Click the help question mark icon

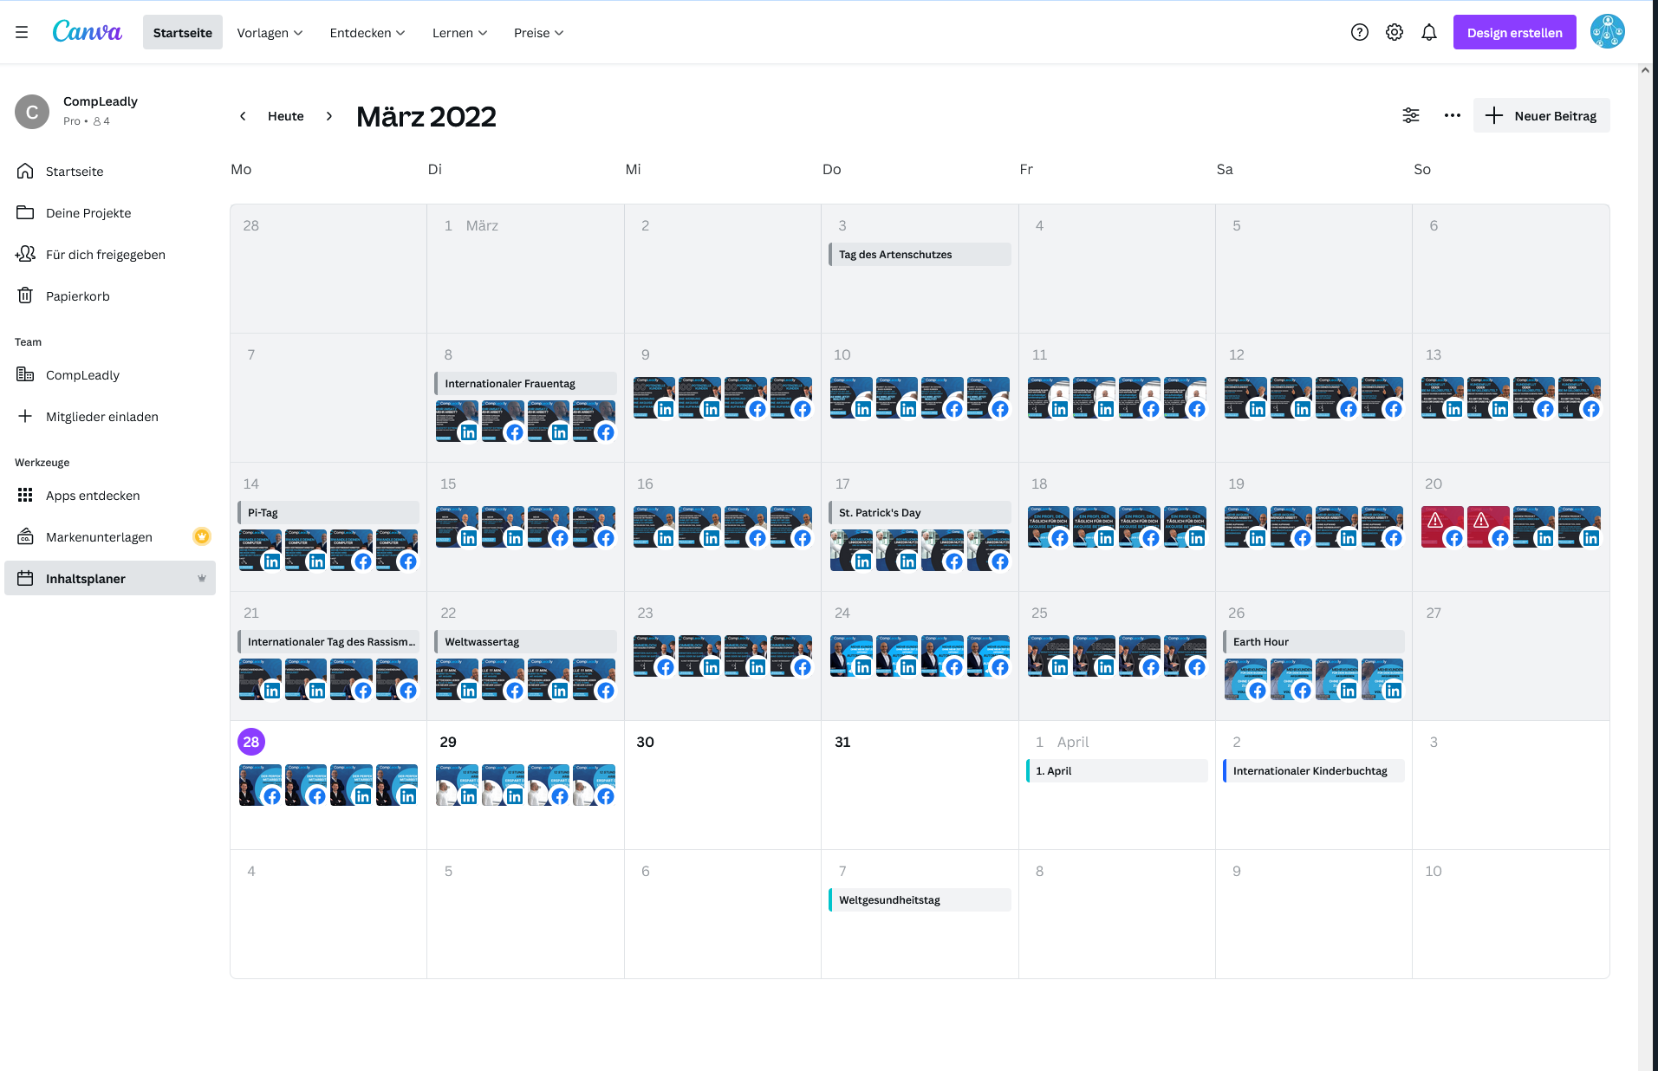1359,33
